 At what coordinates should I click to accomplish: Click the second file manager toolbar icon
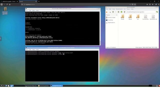(x=110, y=12)
